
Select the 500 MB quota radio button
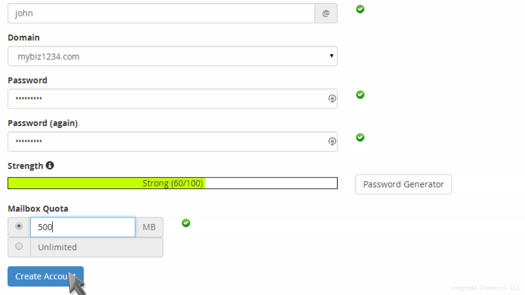[19, 226]
